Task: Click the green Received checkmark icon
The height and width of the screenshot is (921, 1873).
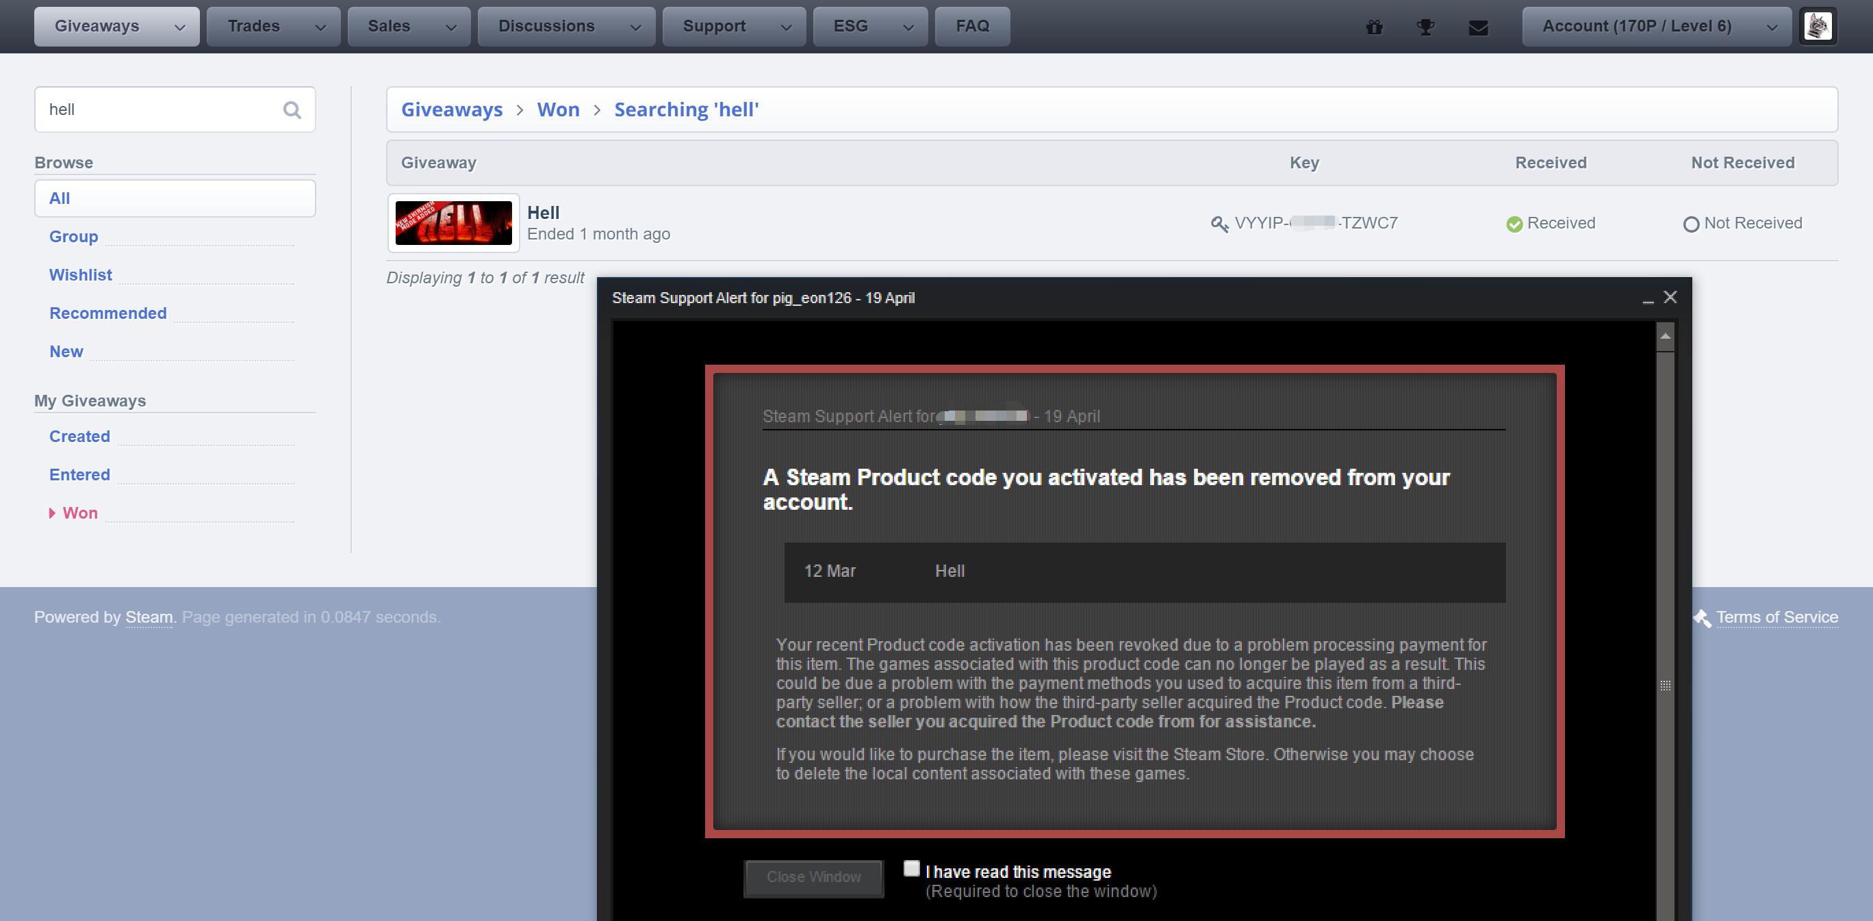Action: [1514, 224]
